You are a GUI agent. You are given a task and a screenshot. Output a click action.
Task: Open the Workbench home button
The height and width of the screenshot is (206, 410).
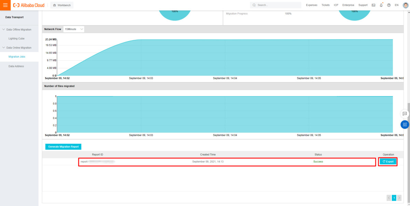point(62,5)
